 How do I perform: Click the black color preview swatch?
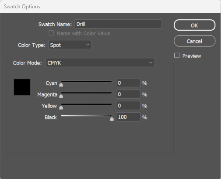22,87
